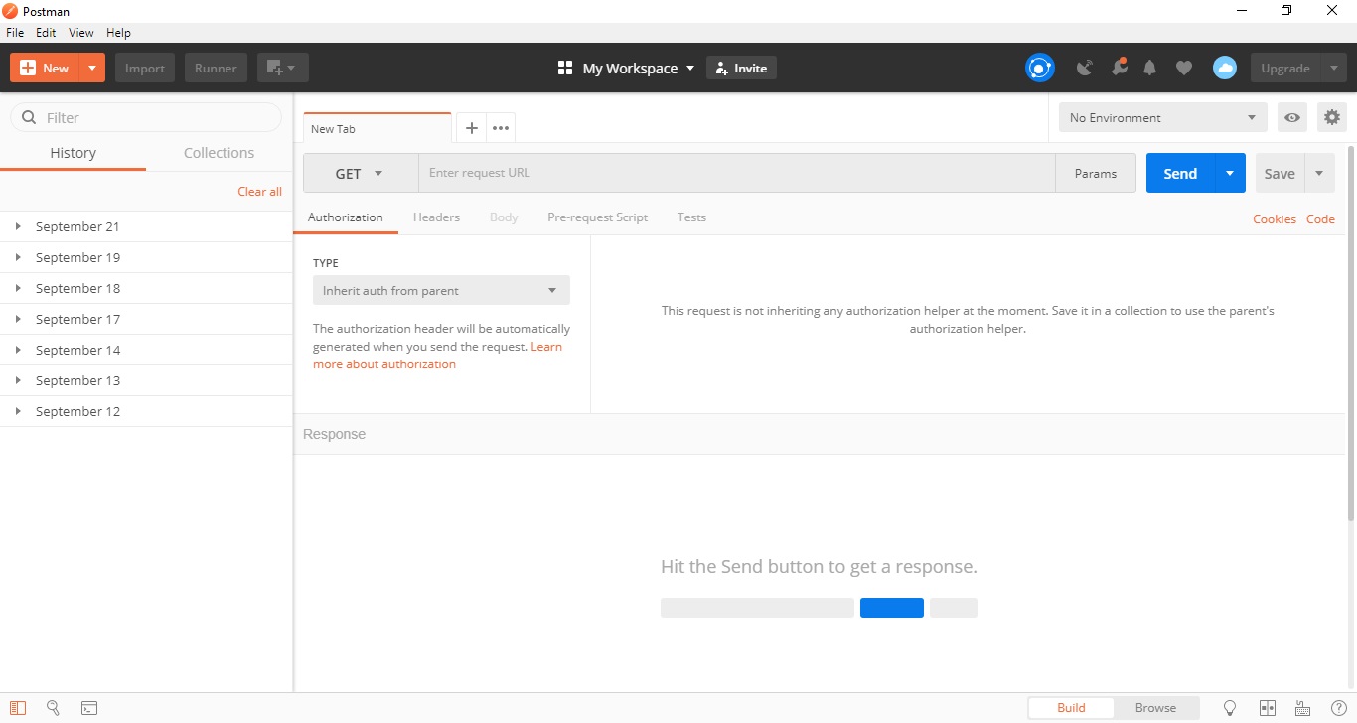This screenshot has width=1357, height=723.
Task: Switch to Browse mode
Action: coord(1156,707)
